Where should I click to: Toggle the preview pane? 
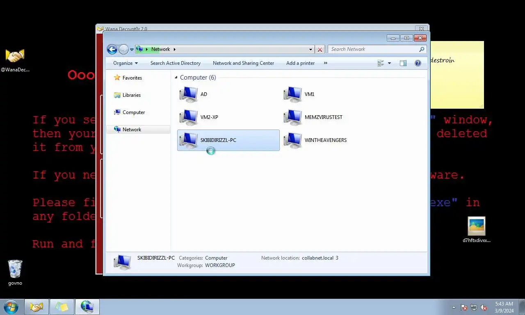(403, 63)
